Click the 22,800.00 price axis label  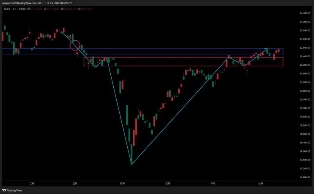click(305, 48)
